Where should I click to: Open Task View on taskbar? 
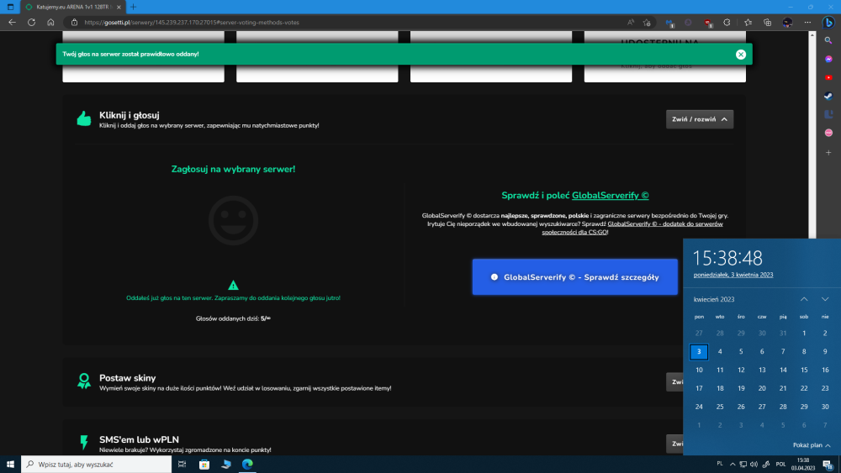pyautogui.click(x=182, y=465)
